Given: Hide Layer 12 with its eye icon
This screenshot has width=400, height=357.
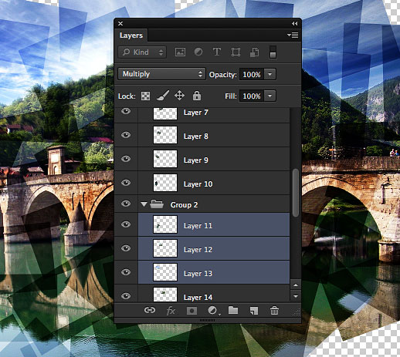Looking at the screenshot, I should [126, 248].
